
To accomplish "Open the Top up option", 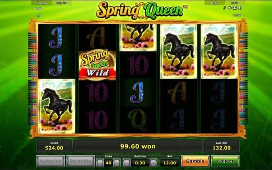I will 41,3.
